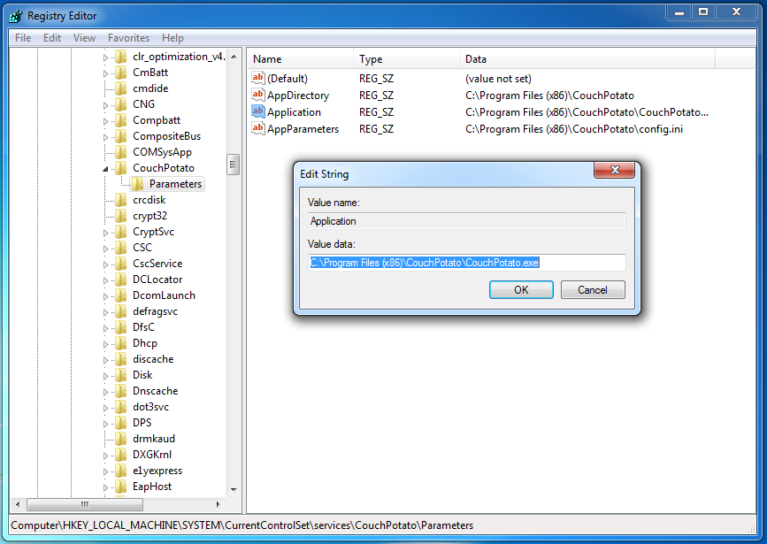
Task: Click the '(value not set)' data cell
Action: tap(498, 78)
